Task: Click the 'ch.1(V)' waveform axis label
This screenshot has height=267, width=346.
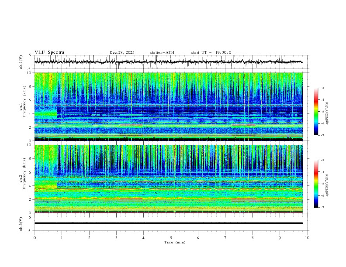Action: point(21,62)
